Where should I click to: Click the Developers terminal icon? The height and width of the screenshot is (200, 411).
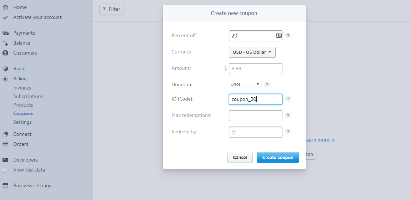[5, 160]
